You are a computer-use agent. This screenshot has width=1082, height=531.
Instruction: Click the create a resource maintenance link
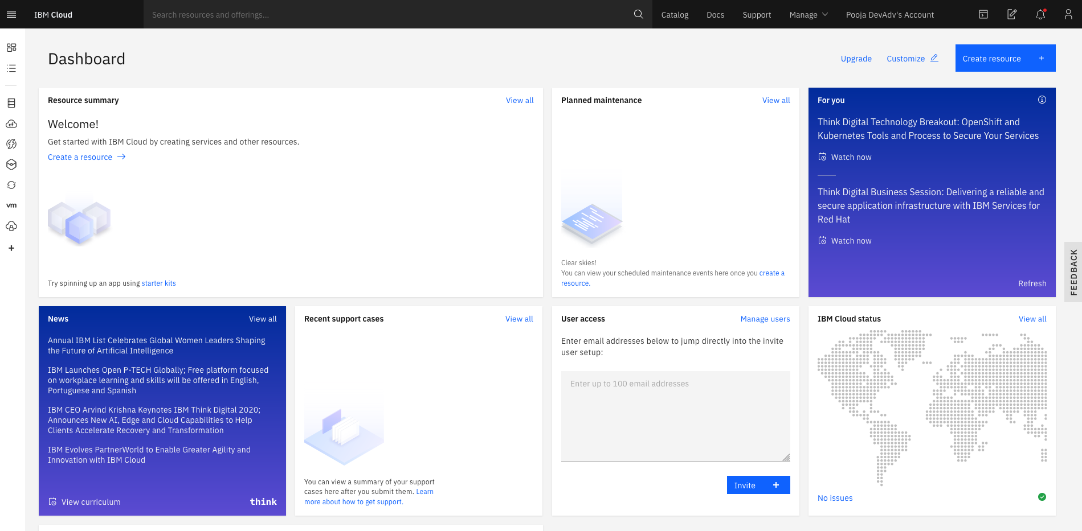(673, 278)
